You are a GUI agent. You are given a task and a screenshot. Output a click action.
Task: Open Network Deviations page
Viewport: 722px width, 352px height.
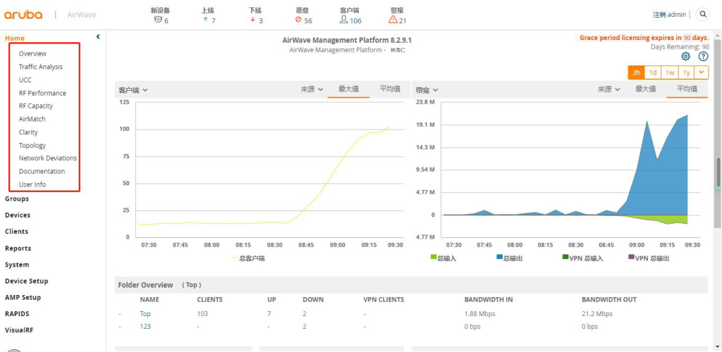tap(47, 158)
